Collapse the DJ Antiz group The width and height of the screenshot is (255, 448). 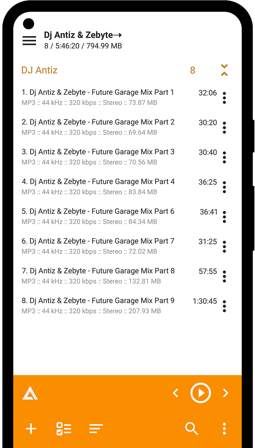point(224,70)
